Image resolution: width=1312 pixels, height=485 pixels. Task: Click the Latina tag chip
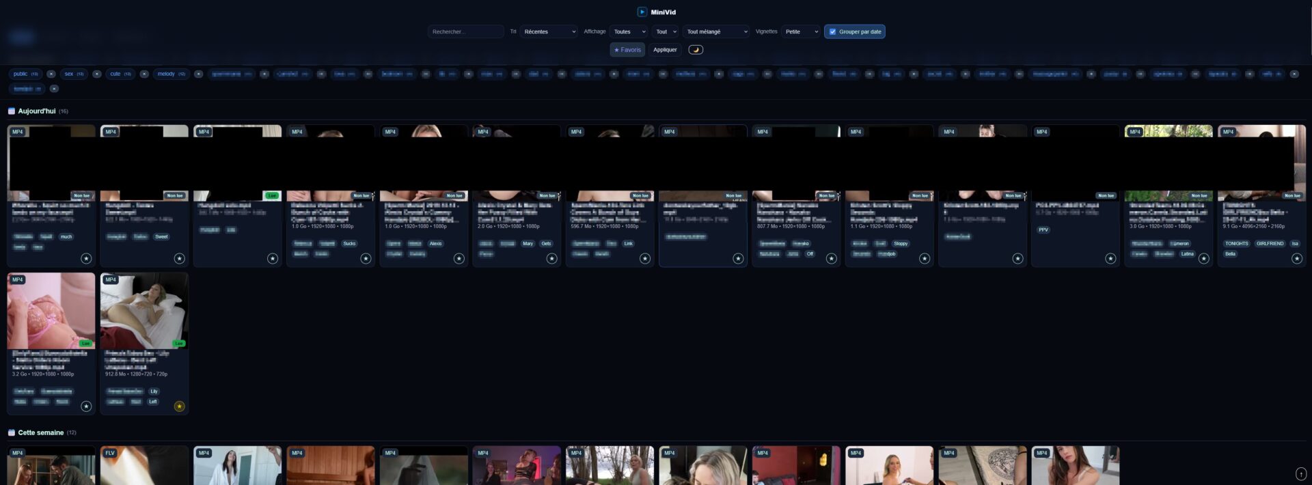click(1187, 253)
